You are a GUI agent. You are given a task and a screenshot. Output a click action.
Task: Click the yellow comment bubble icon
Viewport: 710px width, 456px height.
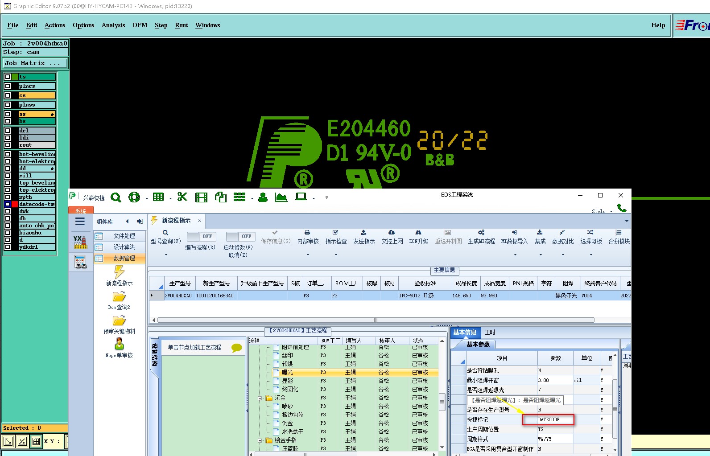pyautogui.click(x=237, y=348)
